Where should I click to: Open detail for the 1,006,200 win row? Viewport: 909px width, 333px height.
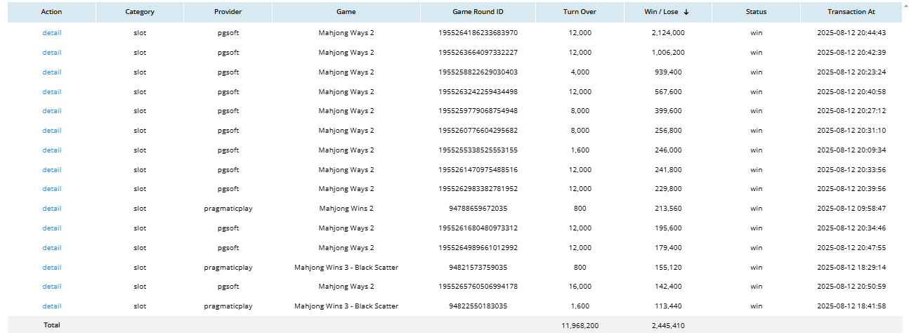point(51,53)
